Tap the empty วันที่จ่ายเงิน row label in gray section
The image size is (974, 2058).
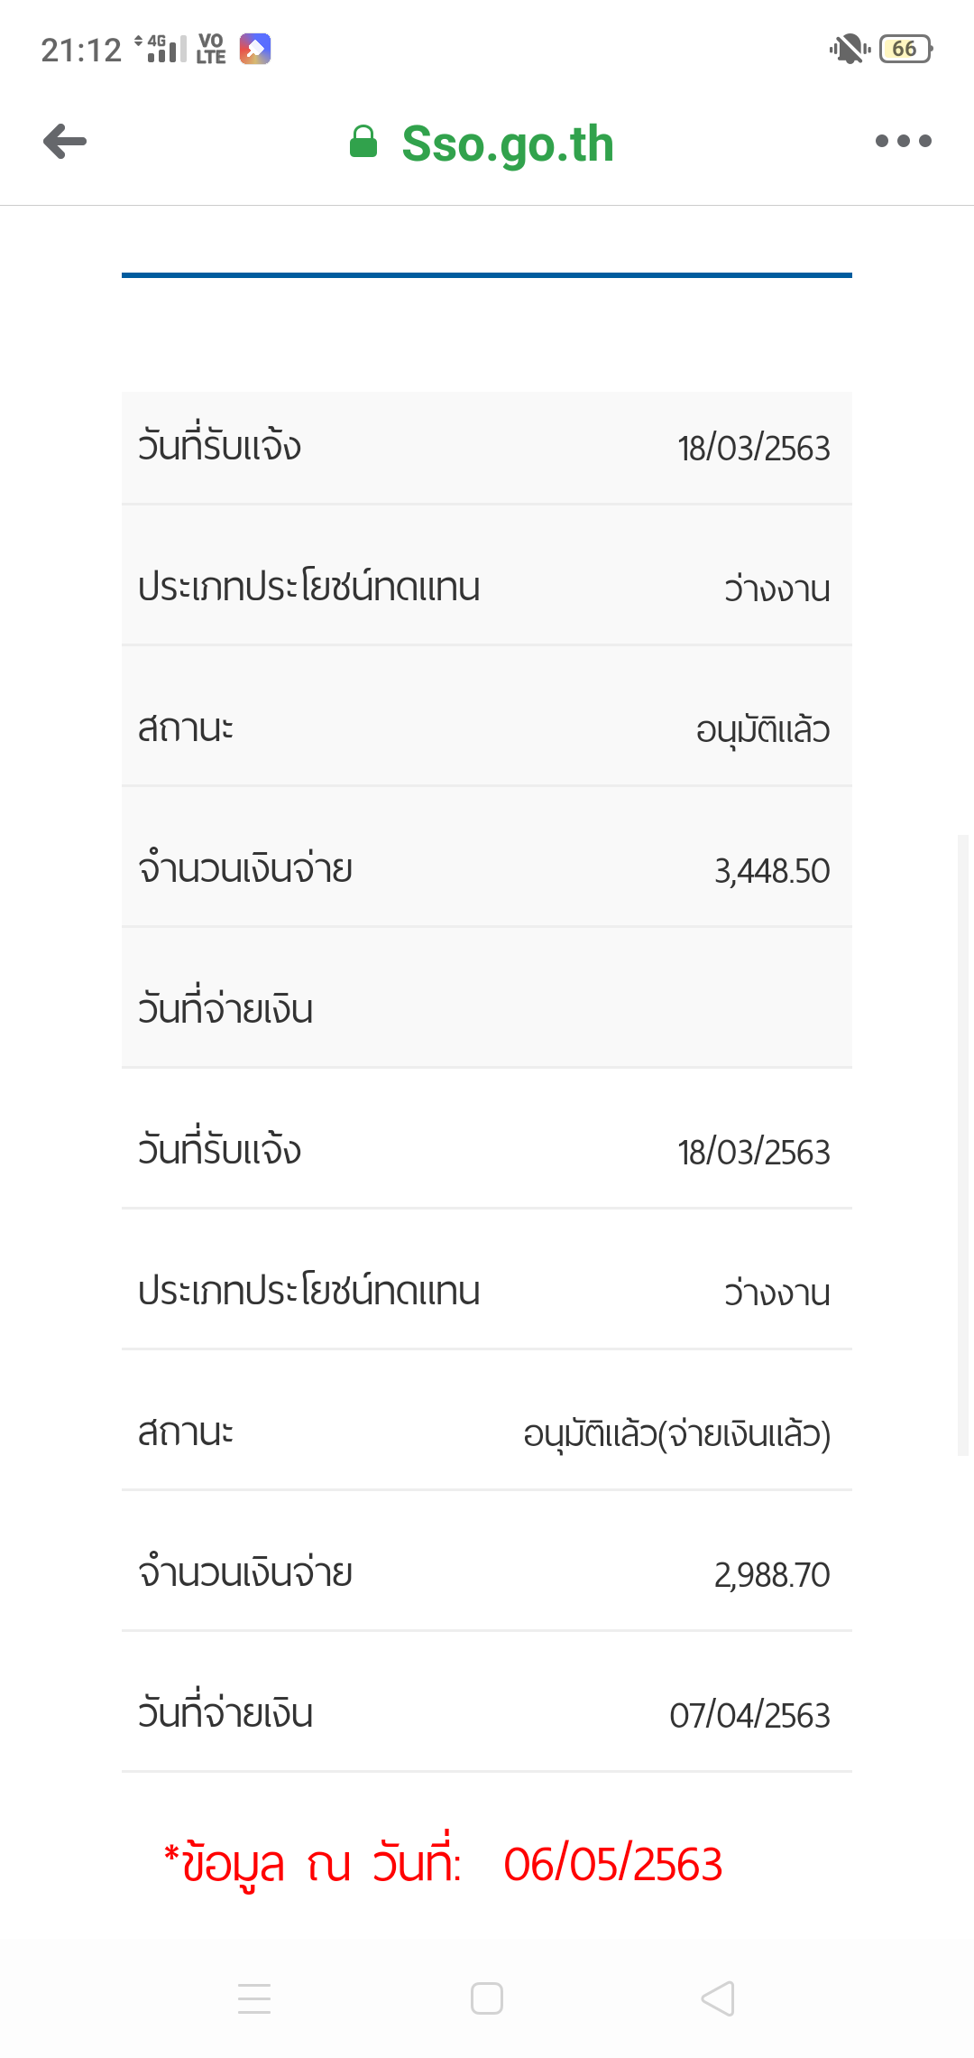[x=225, y=1009]
